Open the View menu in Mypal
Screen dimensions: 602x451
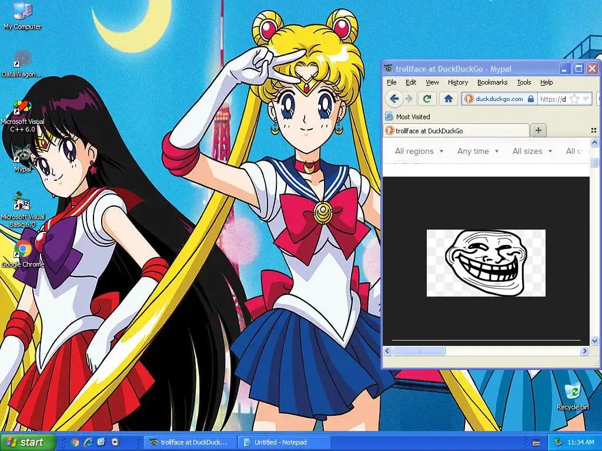432,82
